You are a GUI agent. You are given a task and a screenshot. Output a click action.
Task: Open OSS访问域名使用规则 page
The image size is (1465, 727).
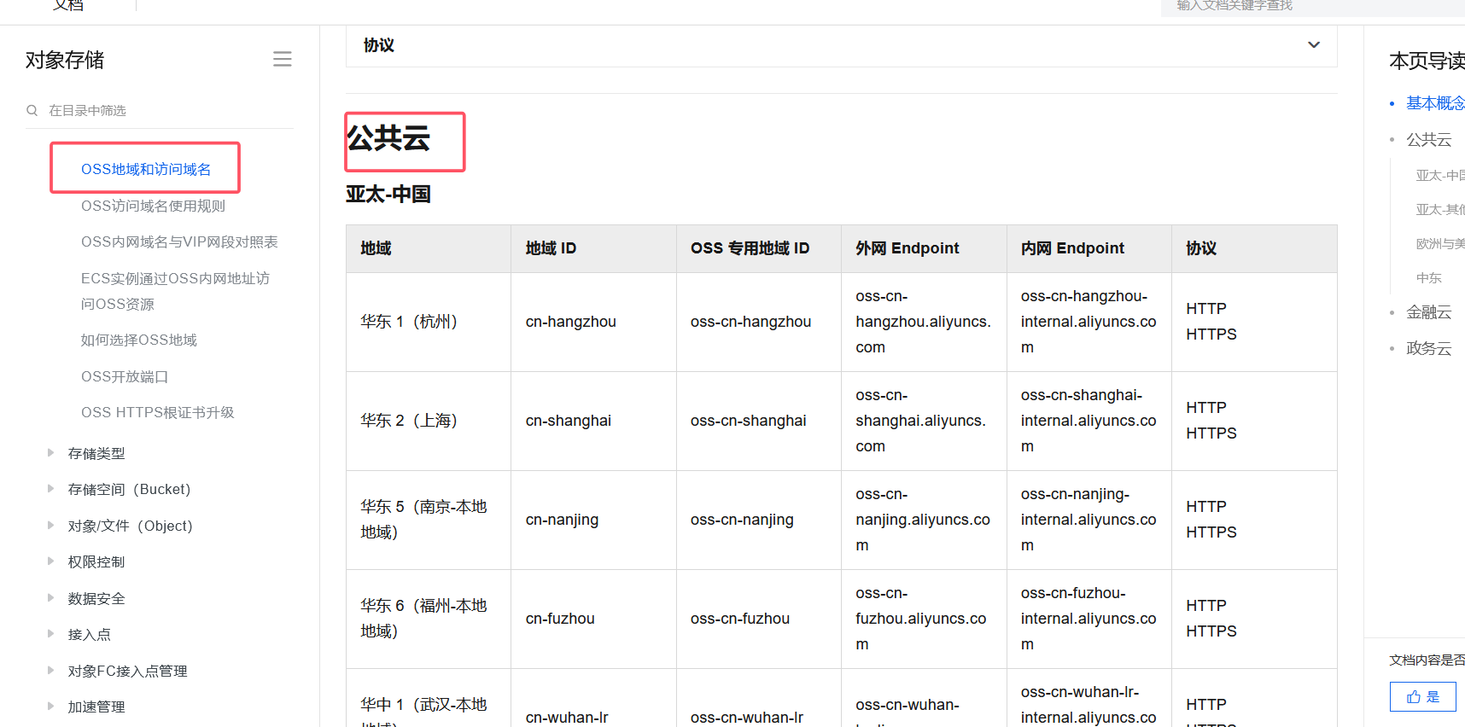click(x=153, y=206)
